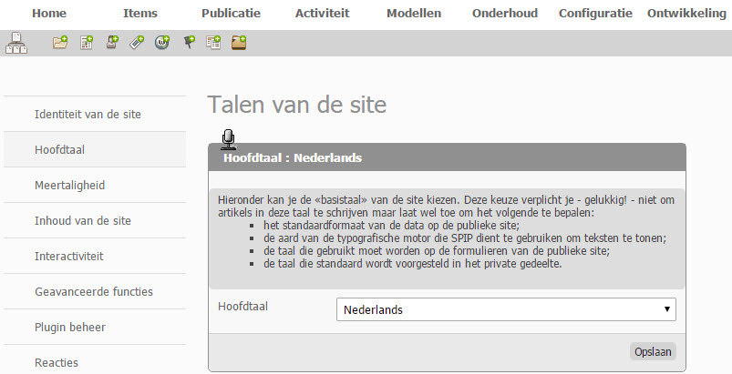Click the new article icon
The image size is (732, 374).
pos(87,42)
